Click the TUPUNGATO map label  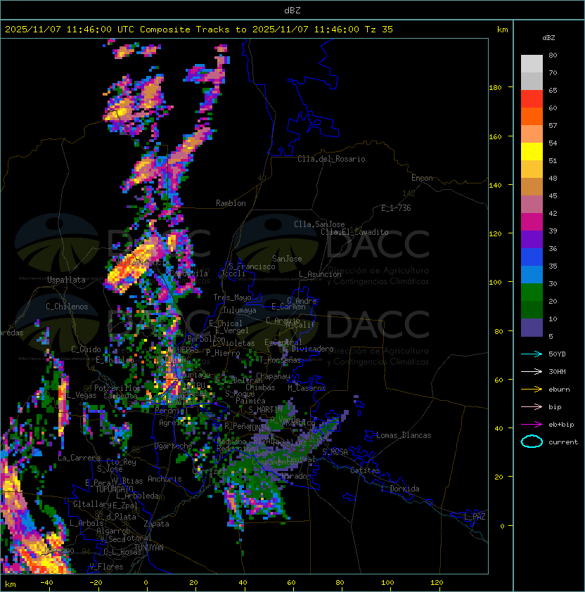tap(114, 489)
